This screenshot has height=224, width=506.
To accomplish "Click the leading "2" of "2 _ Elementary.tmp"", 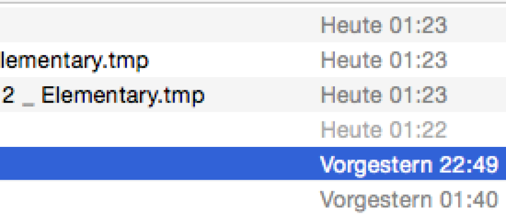I will (8, 95).
